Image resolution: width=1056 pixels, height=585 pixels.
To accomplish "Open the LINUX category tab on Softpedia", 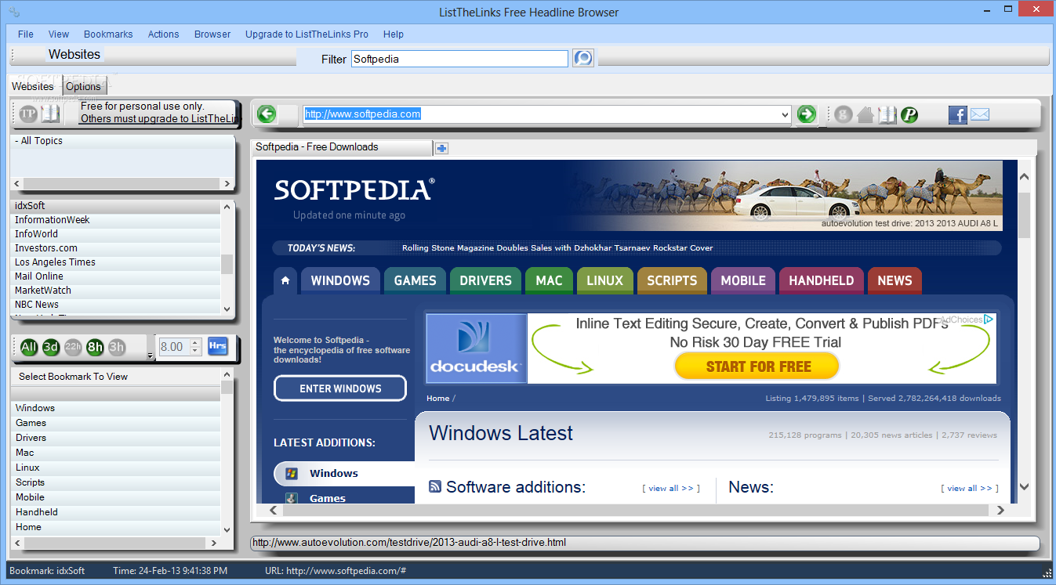I will tap(604, 280).
